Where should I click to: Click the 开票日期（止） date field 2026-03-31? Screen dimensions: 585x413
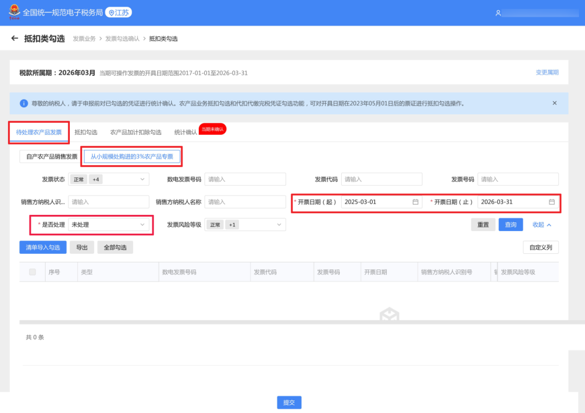pos(518,202)
